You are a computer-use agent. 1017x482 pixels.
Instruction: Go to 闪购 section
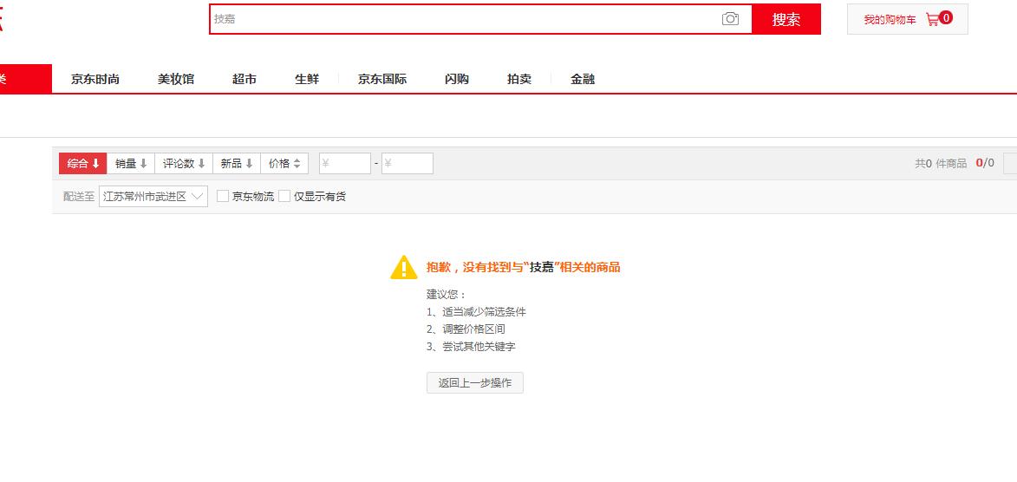click(x=457, y=79)
